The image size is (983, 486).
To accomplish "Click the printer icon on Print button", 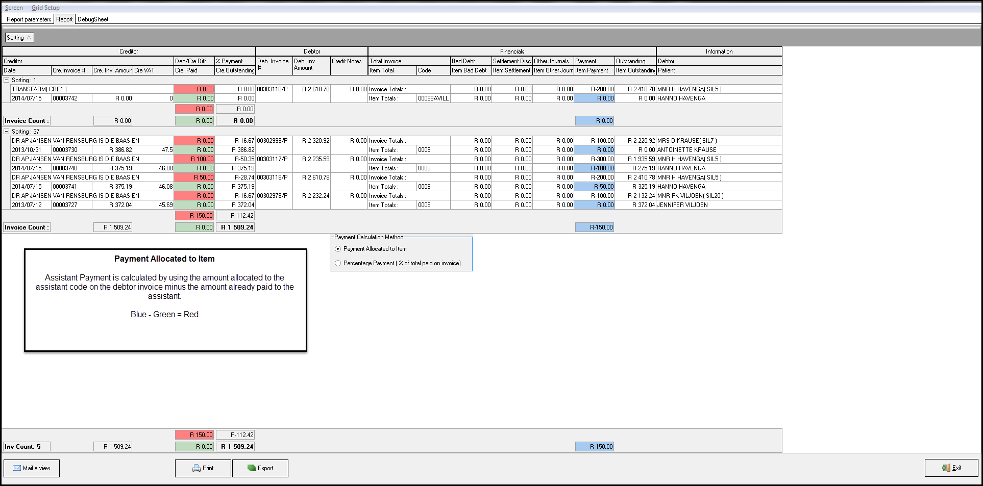I will click(196, 468).
